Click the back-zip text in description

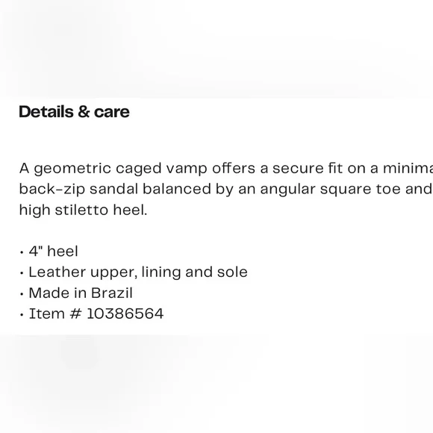pyautogui.click(x=52, y=190)
